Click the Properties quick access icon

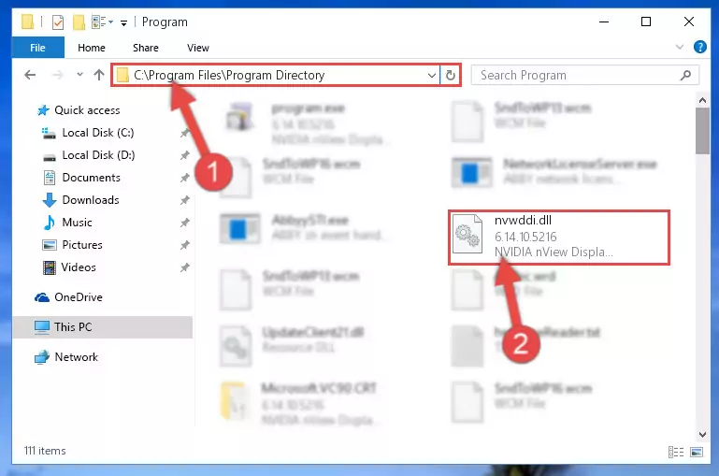[58, 22]
